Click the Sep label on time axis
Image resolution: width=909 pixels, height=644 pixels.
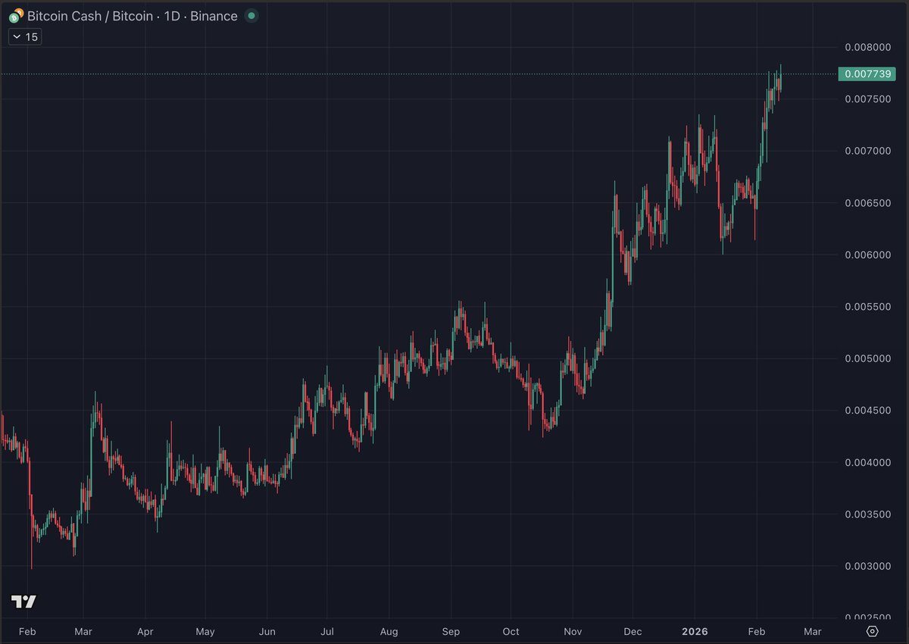click(451, 631)
